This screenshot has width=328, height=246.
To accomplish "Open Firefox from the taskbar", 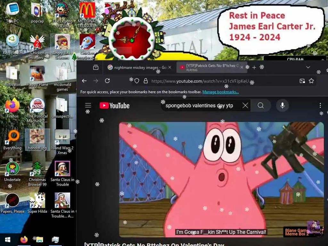I will [24, 240].
